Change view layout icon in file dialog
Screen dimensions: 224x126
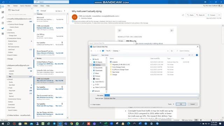tap(190, 55)
